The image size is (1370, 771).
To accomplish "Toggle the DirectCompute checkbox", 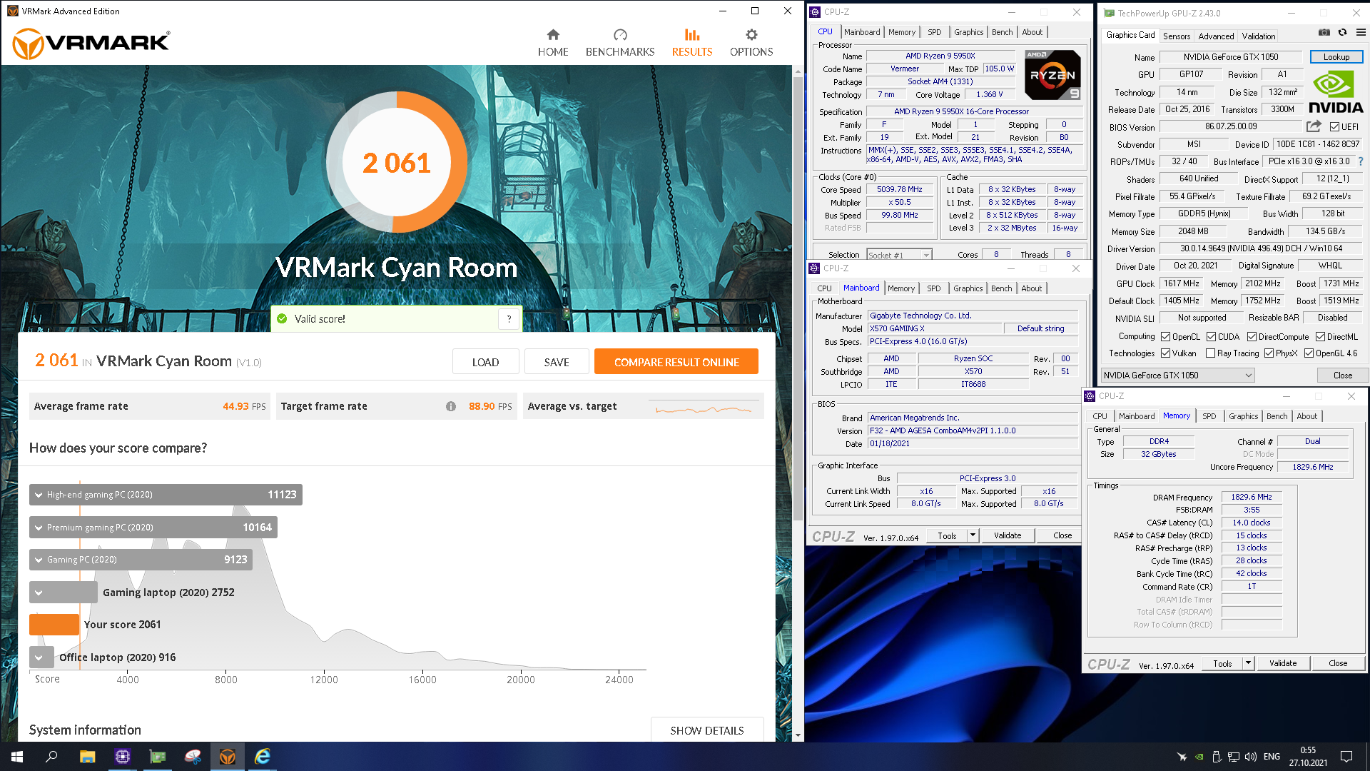I will coord(1252,337).
